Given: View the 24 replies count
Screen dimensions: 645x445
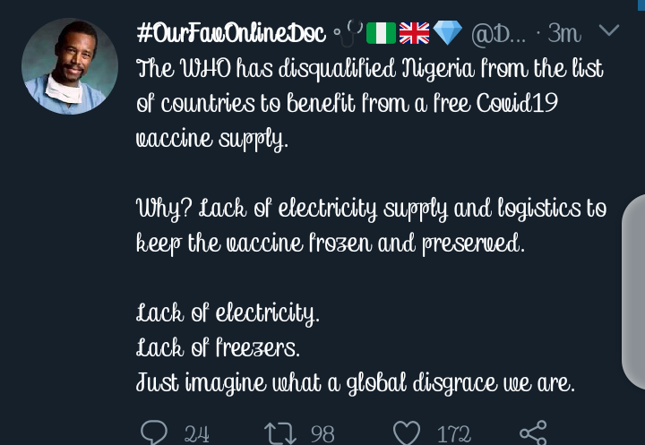Looking at the screenshot, I should [x=196, y=434].
